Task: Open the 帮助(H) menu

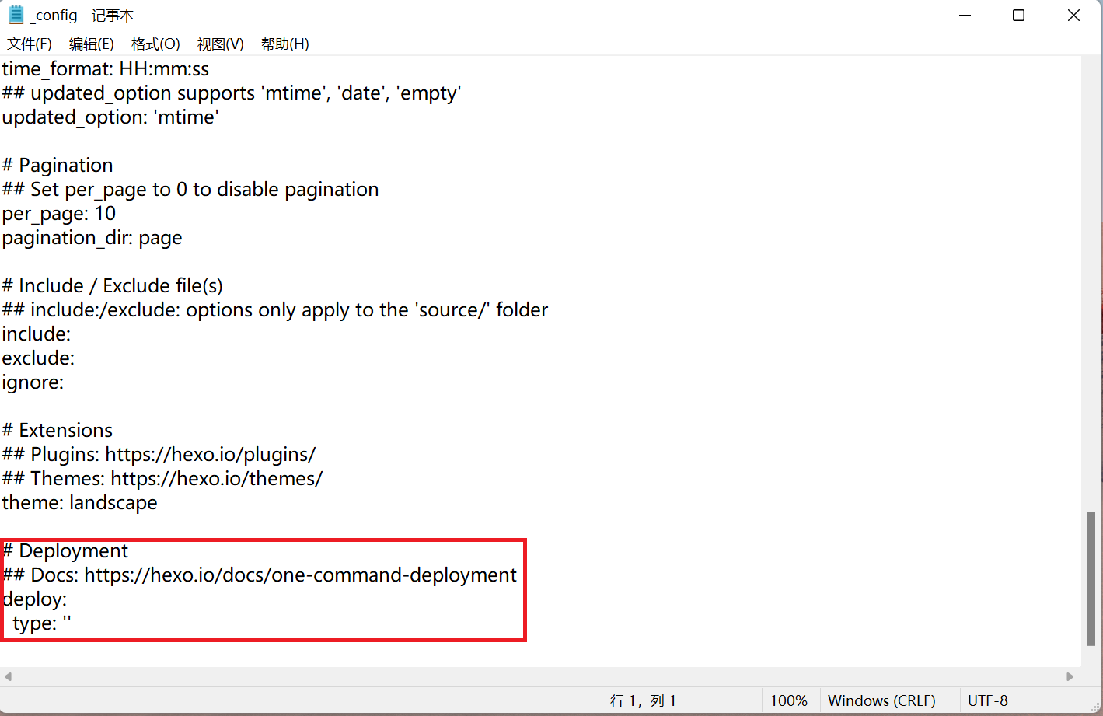Action: coord(284,44)
